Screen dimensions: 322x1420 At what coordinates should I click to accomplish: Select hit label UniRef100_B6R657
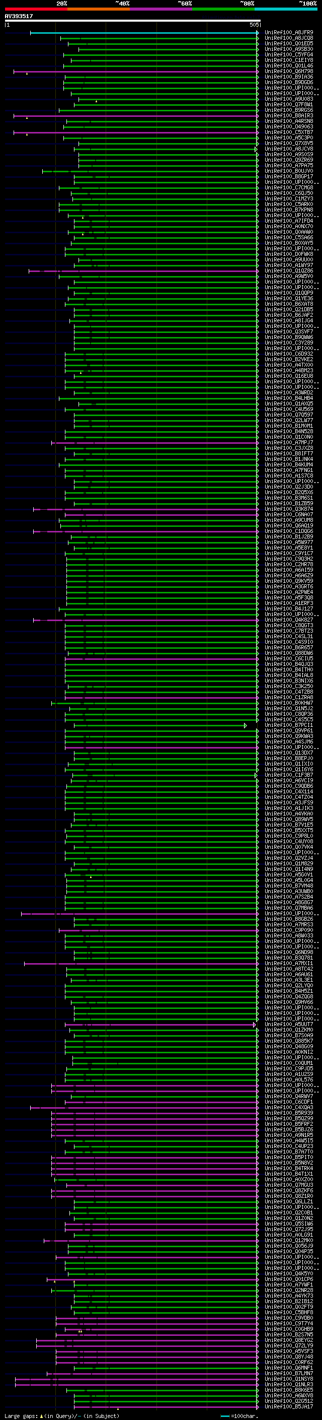click(x=289, y=647)
